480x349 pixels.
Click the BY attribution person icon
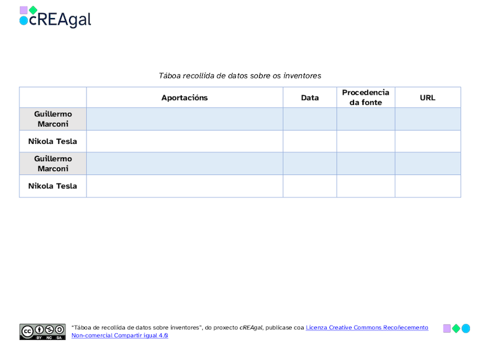(39, 330)
